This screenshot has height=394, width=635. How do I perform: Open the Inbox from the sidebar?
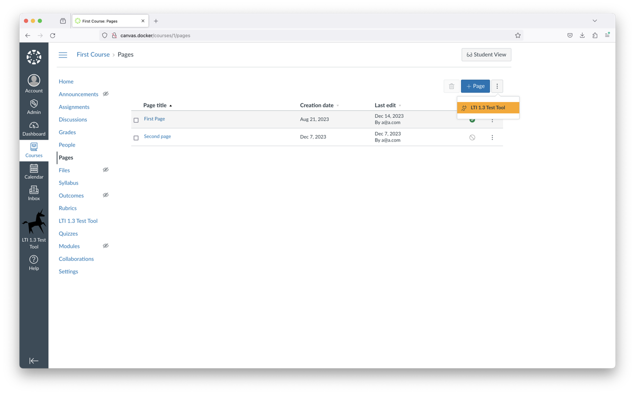click(34, 193)
